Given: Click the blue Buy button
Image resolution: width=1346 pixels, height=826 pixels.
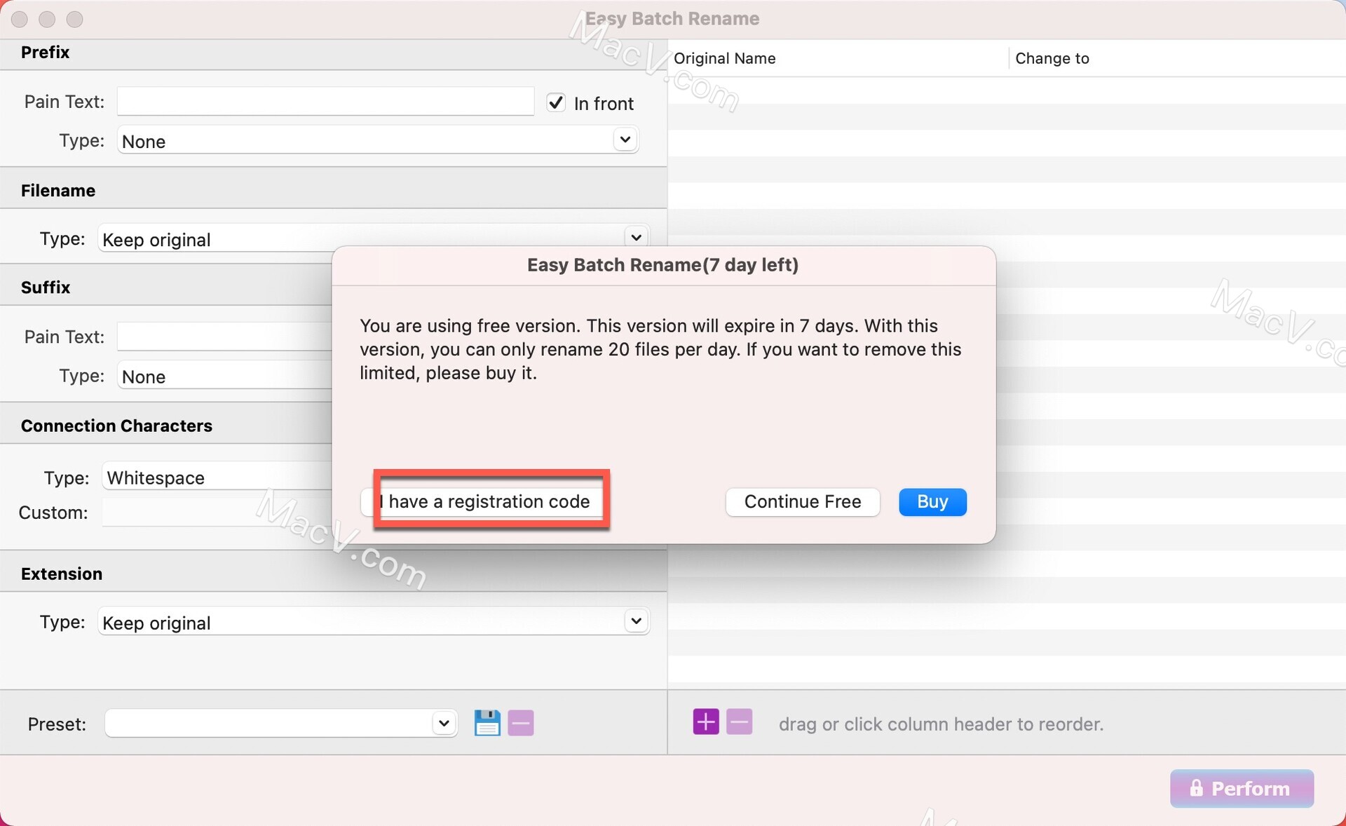Looking at the screenshot, I should click(x=932, y=501).
